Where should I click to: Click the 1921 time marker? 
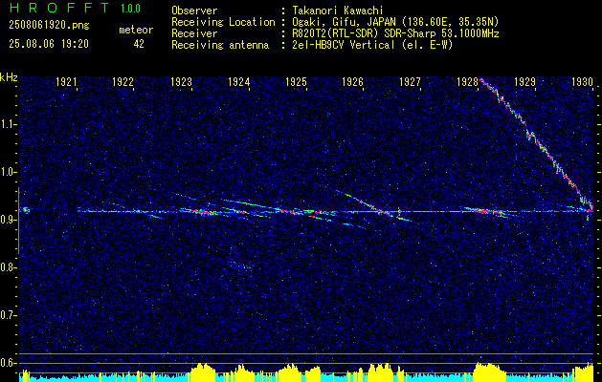(x=66, y=81)
